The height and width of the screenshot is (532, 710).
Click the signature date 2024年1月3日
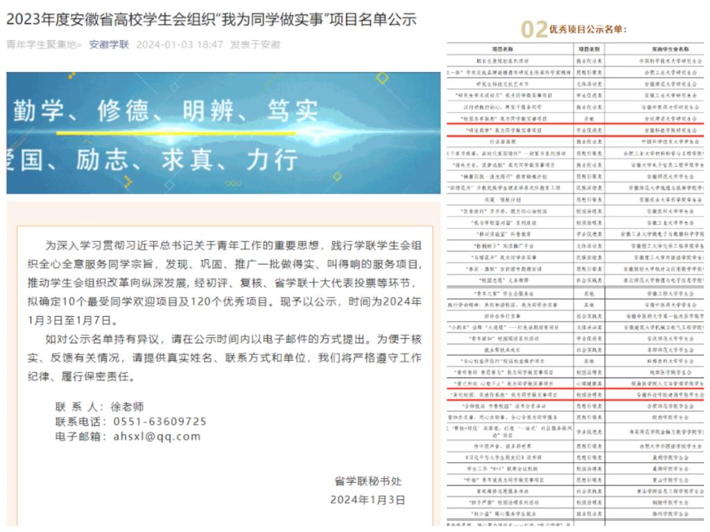(x=367, y=499)
